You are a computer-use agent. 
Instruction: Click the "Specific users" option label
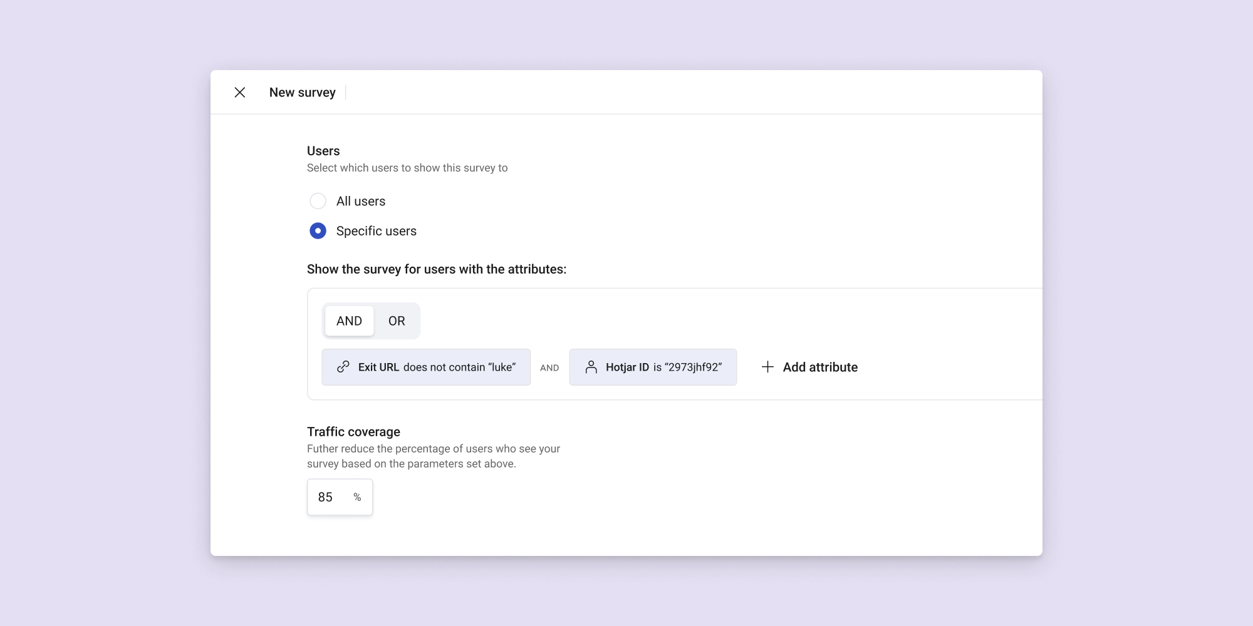[x=376, y=231]
